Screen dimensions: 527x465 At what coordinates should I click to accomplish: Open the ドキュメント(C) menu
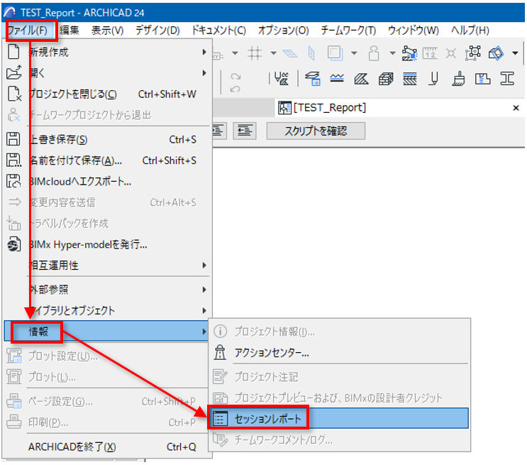[218, 31]
